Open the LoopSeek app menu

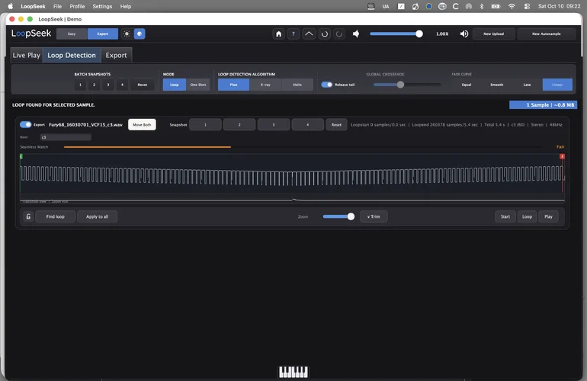point(33,6)
